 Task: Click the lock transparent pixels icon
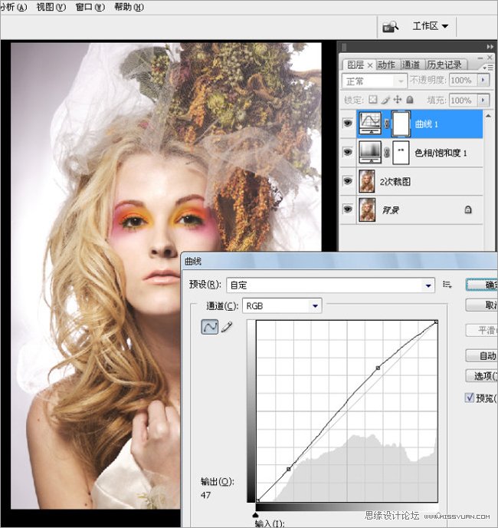click(373, 100)
